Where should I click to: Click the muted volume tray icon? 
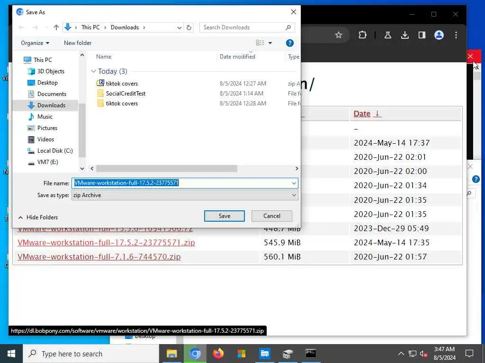(x=423, y=354)
